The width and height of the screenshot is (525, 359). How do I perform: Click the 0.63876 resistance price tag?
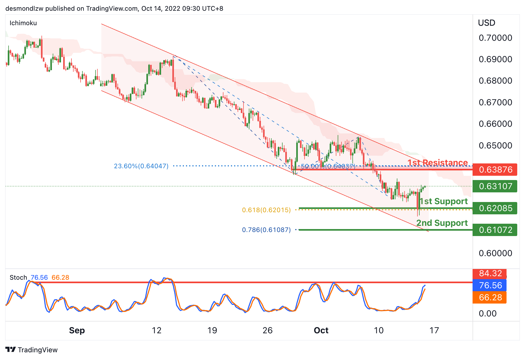[495, 170]
